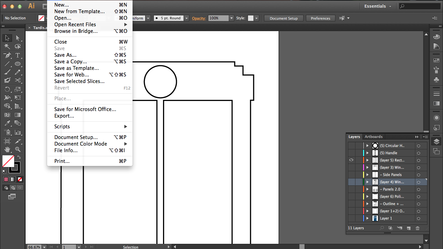This screenshot has width=443, height=249.
Task: Toggle visibility of - Side Panels layer
Action: (351, 175)
